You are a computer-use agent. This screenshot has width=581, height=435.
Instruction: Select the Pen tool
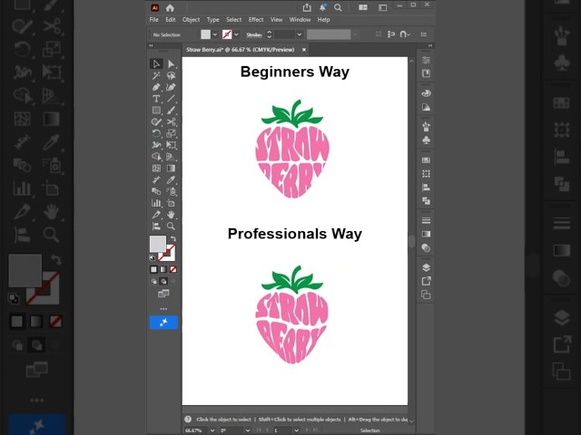(156, 87)
